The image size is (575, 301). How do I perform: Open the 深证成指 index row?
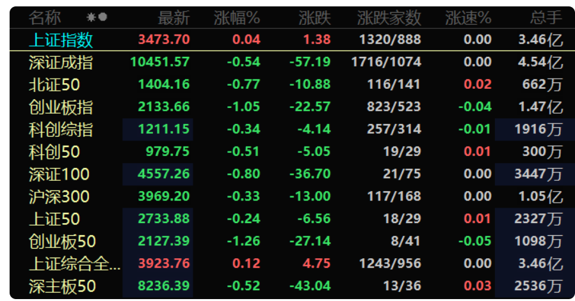292,62
